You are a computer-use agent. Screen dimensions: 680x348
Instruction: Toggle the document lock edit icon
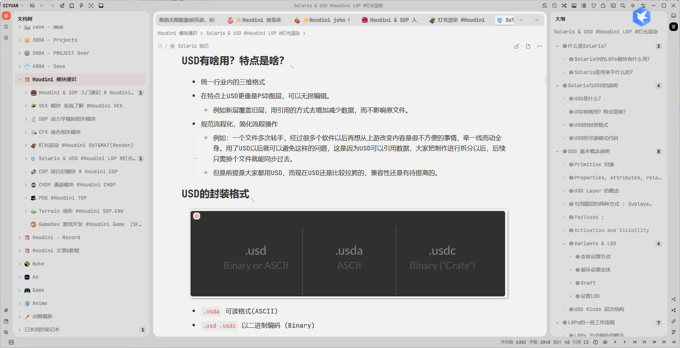point(517,46)
